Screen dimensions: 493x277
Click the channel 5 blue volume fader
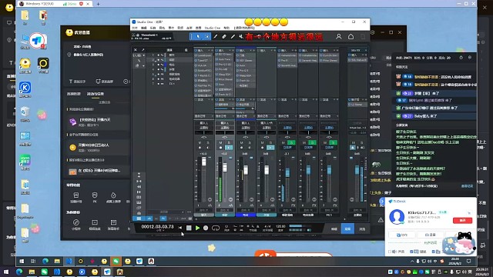287,172
